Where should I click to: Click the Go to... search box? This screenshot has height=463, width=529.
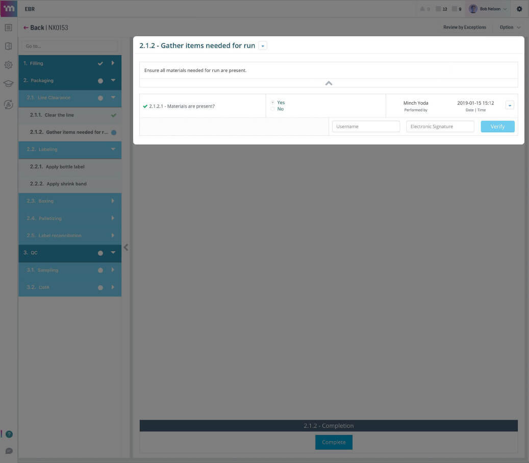click(x=70, y=46)
